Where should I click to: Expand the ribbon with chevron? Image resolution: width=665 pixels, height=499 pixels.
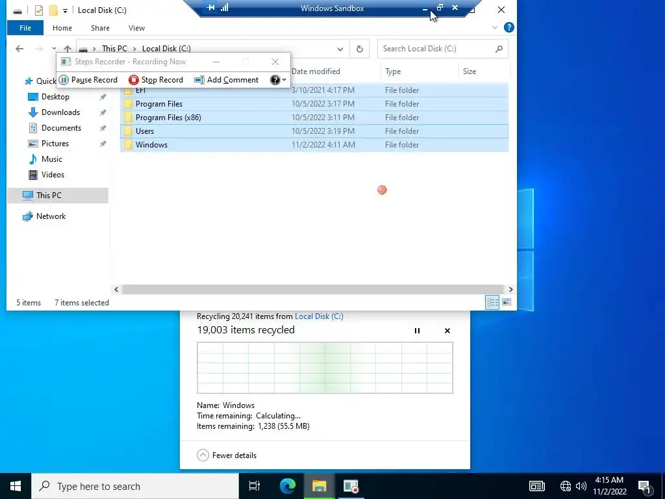[494, 27]
